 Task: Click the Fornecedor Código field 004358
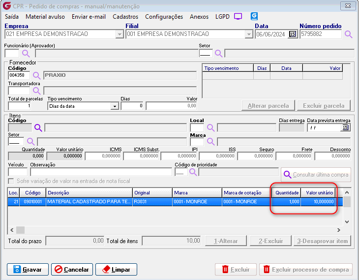click(19, 75)
